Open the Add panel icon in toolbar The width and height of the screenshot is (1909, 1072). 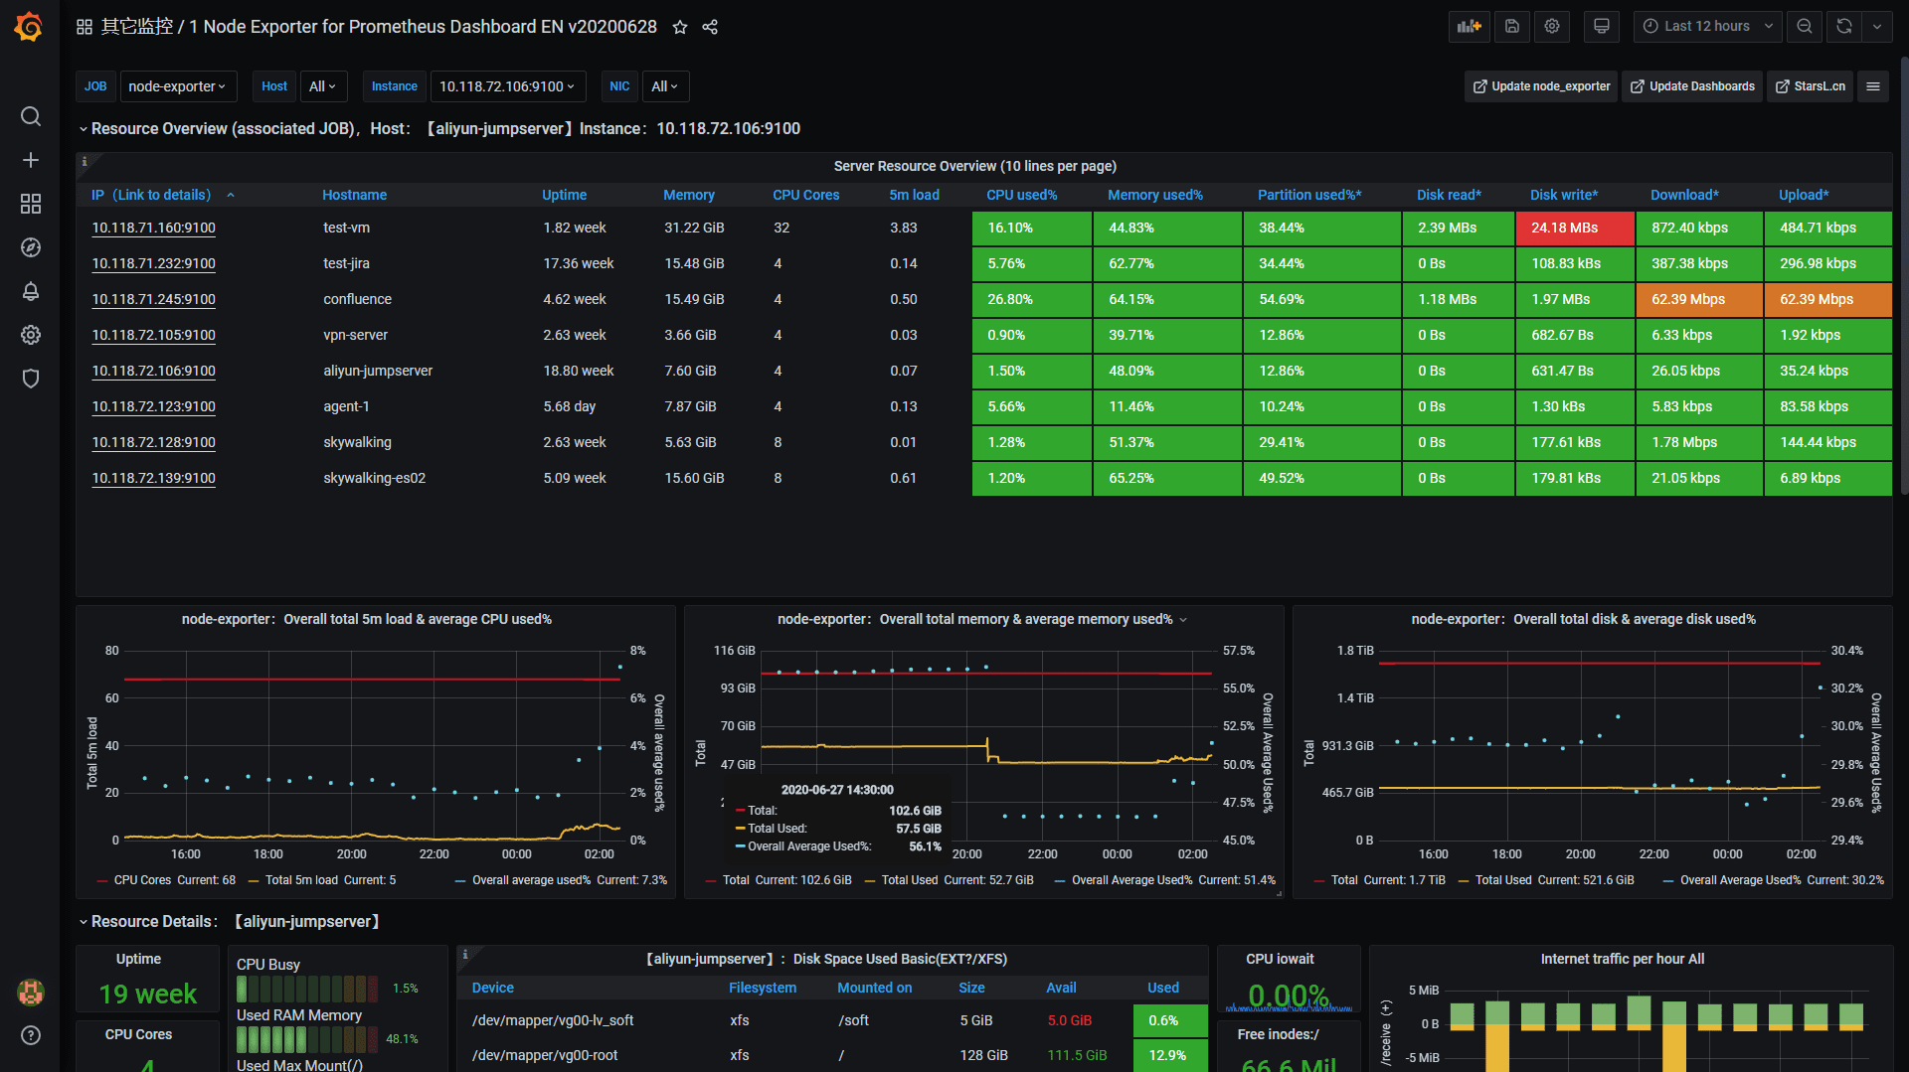click(1469, 26)
